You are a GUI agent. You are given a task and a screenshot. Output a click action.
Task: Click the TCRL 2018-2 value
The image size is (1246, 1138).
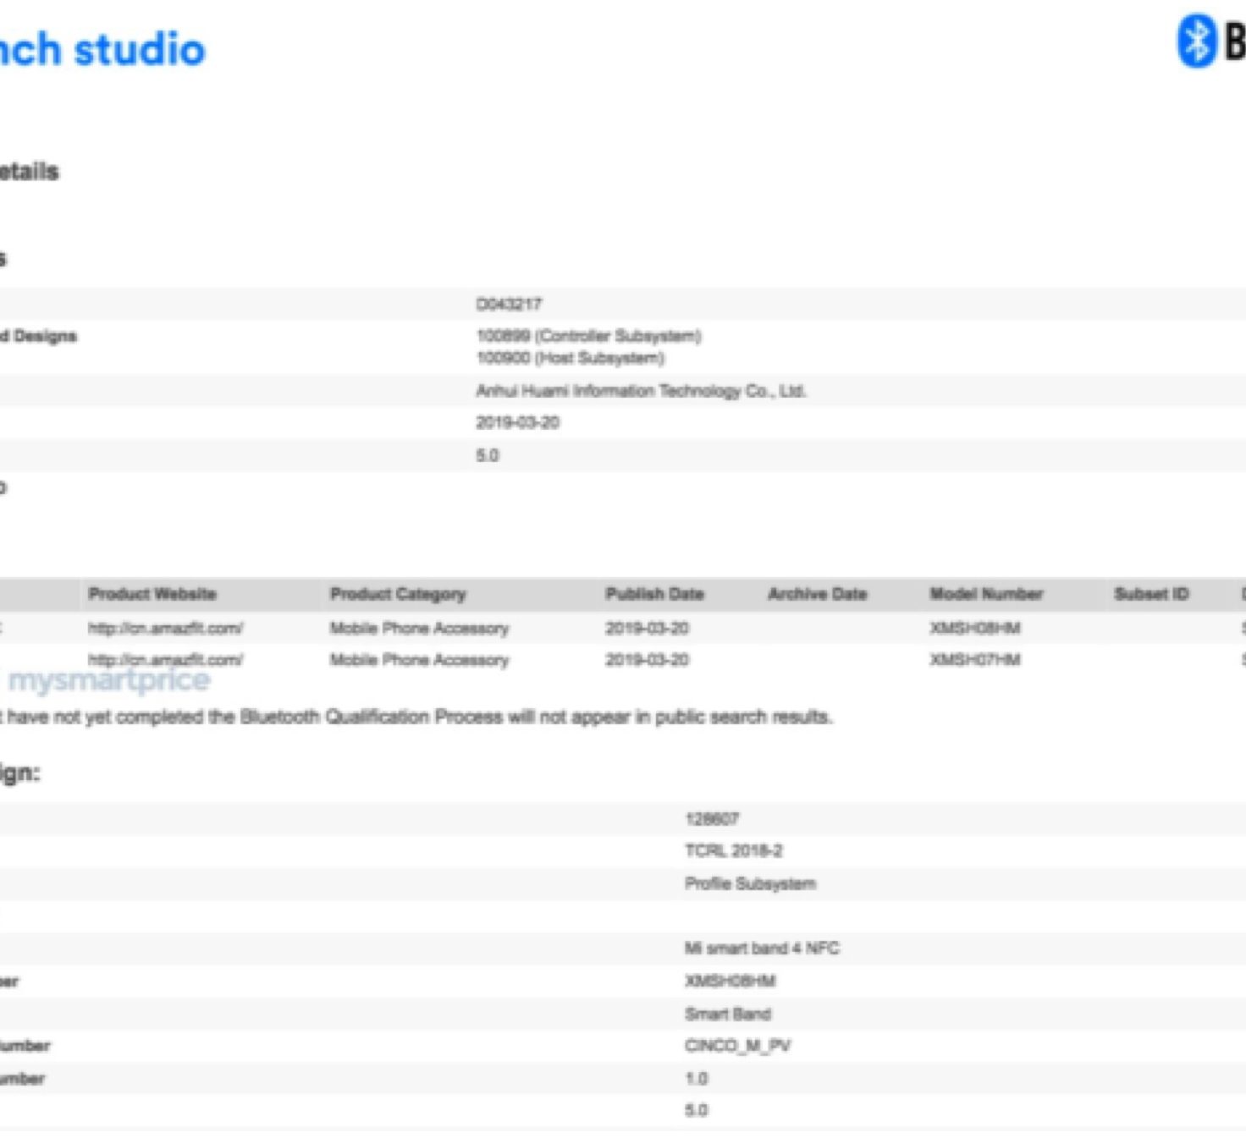click(734, 850)
